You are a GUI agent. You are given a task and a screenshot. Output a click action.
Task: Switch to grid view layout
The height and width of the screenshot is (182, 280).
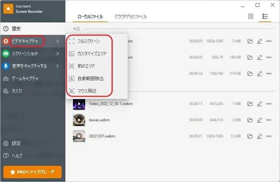pyautogui.click(x=251, y=16)
